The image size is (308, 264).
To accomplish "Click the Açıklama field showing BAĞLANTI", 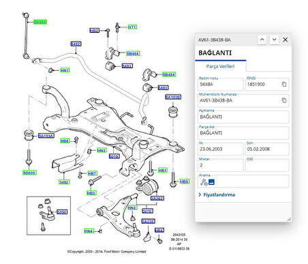I will [x=244, y=117].
